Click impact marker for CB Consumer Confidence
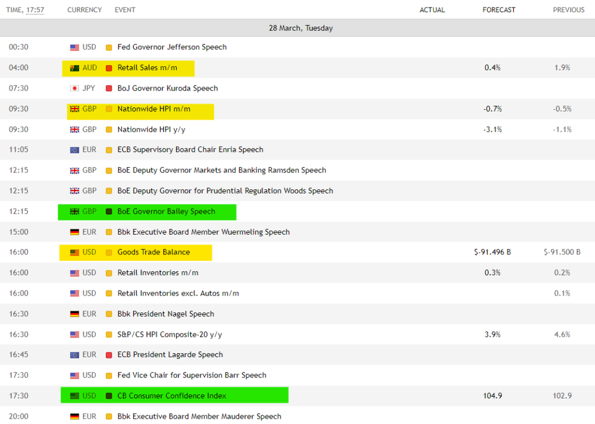The width and height of the screenshot is (595, 424). pyautogui.click(x=109, y=396)
